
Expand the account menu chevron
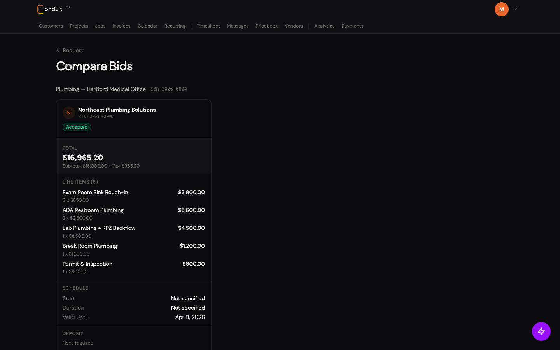[x=515, y=9]
